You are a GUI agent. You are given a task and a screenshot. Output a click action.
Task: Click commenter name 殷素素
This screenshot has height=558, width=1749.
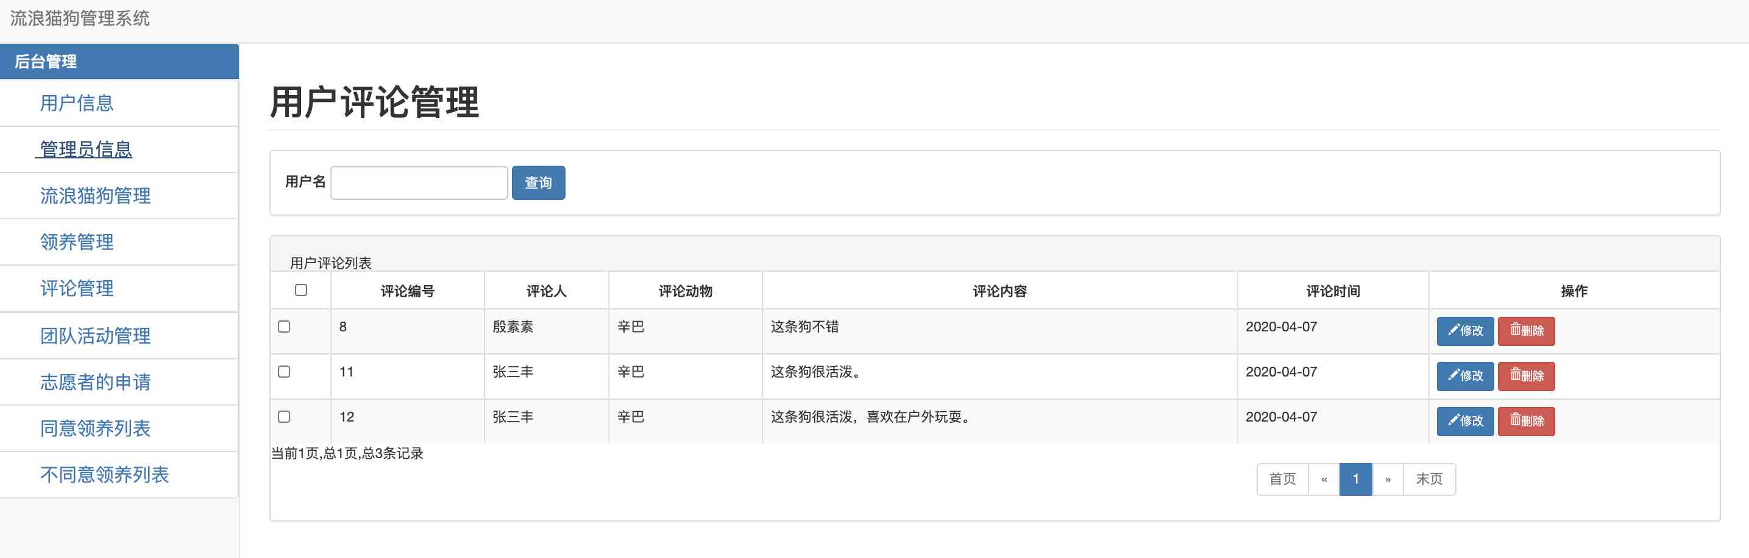(x=513, y=327)
